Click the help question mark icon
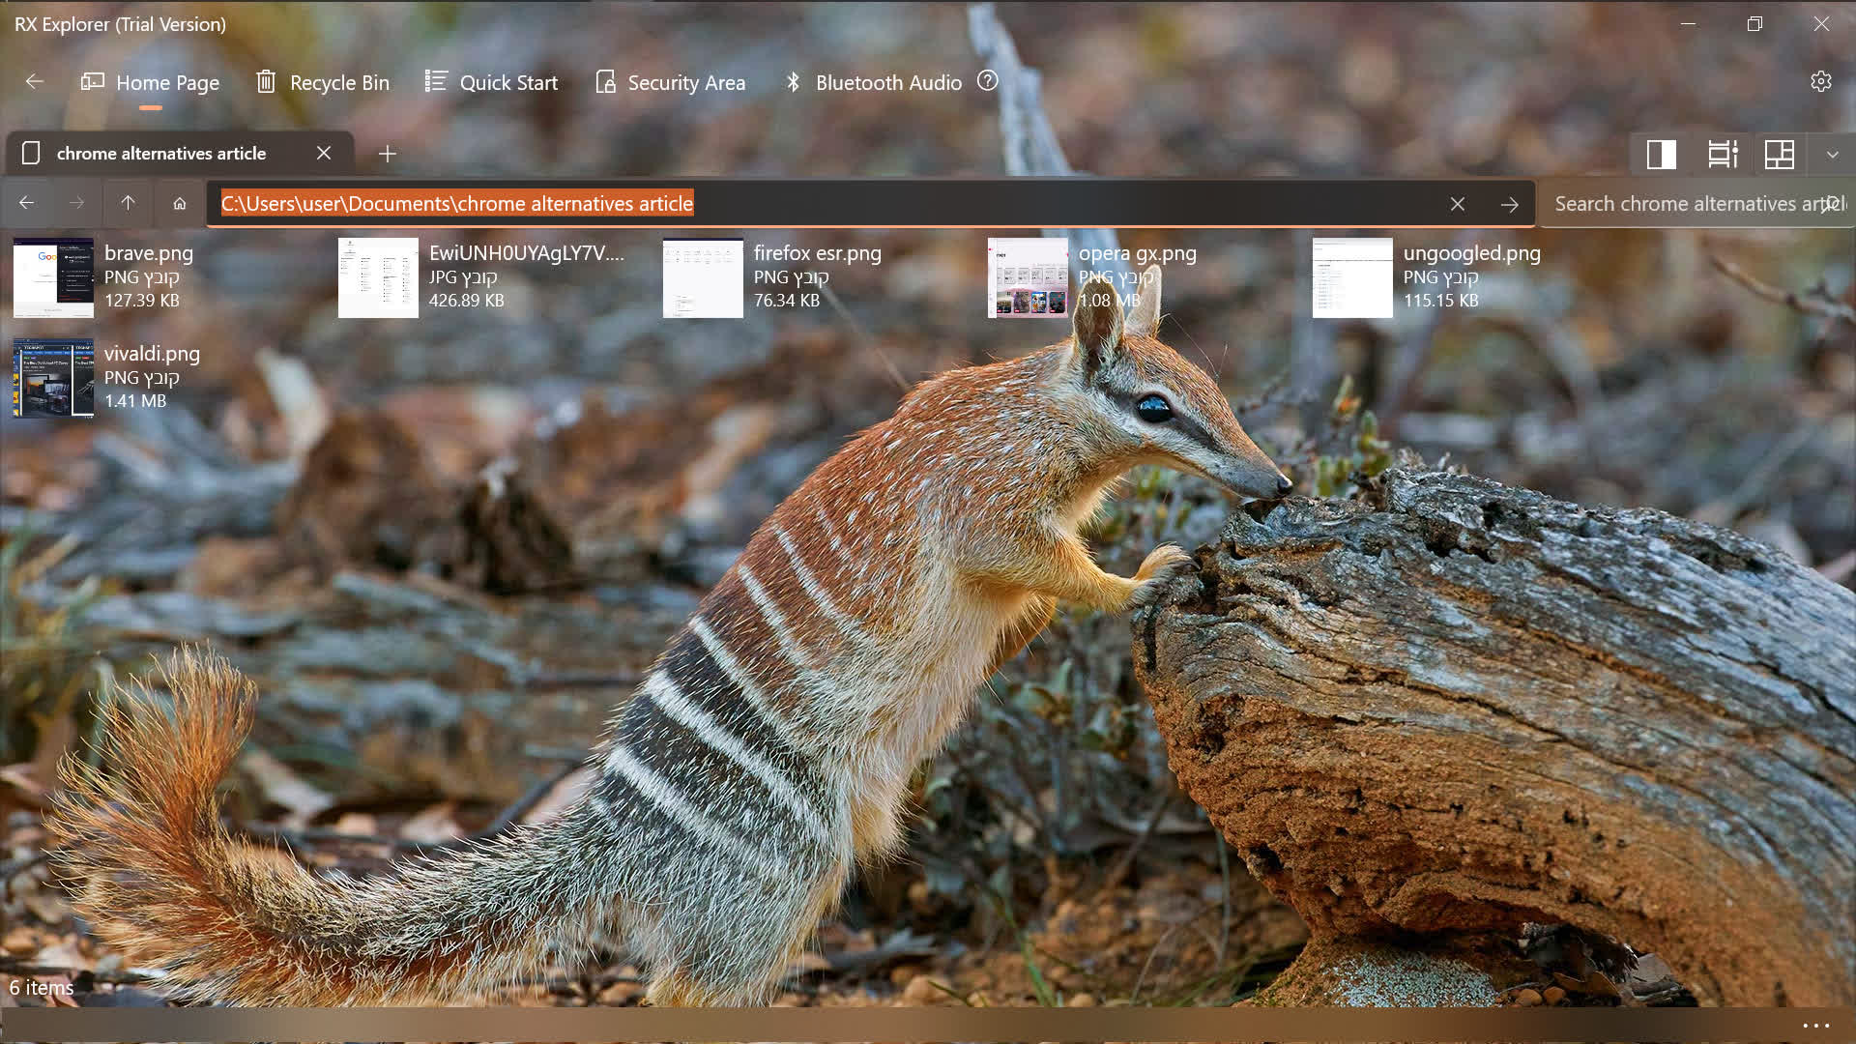The height and width of the screenshot is (1044, 1856). coord(987,81)
